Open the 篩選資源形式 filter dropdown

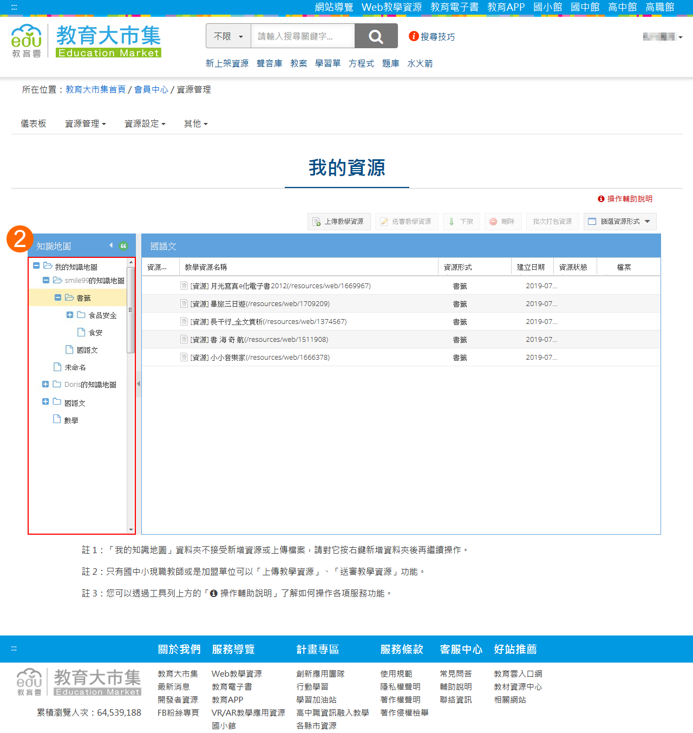[x=620, y=222]
